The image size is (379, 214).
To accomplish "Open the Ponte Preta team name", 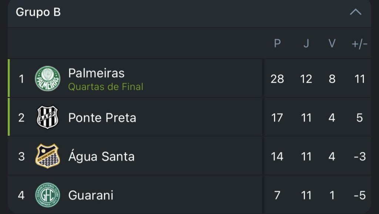I will pyautogui.click(x=102, y=118).
